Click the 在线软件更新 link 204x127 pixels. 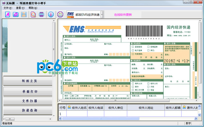coord(123,15)
